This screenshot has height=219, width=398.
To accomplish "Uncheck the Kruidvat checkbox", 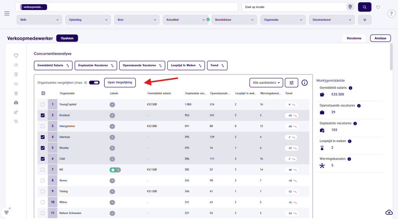I will 43,115.
